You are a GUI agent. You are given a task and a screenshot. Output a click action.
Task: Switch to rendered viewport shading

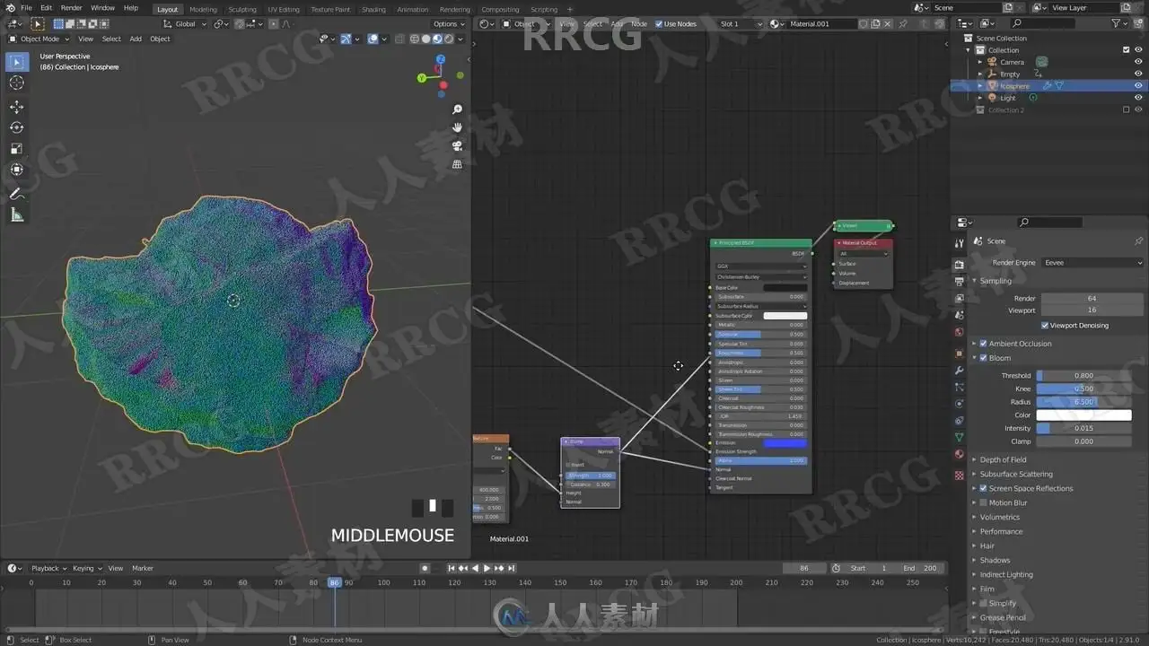pos(447,39)
